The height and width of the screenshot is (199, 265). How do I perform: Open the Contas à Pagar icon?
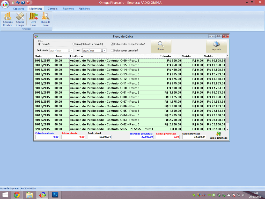pos(20,19)
